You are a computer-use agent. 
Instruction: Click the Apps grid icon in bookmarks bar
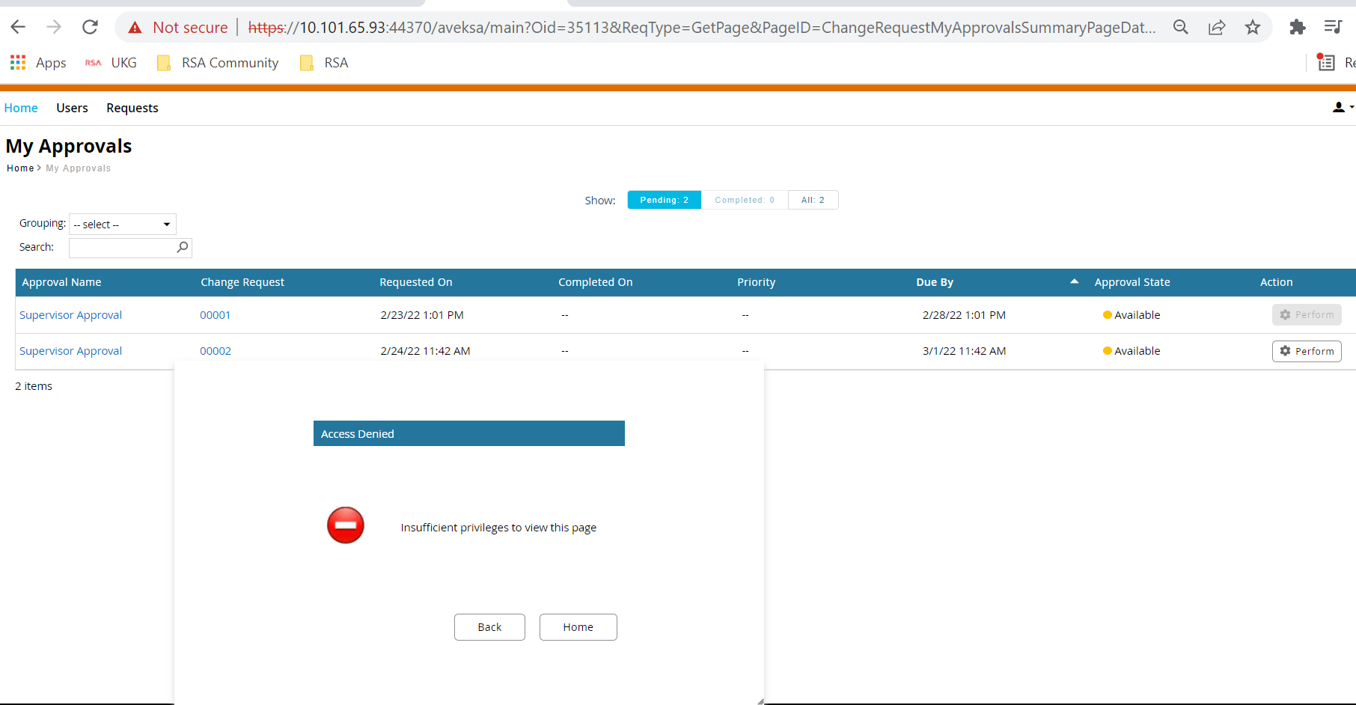pyautogui.click(x=17, y=62)
